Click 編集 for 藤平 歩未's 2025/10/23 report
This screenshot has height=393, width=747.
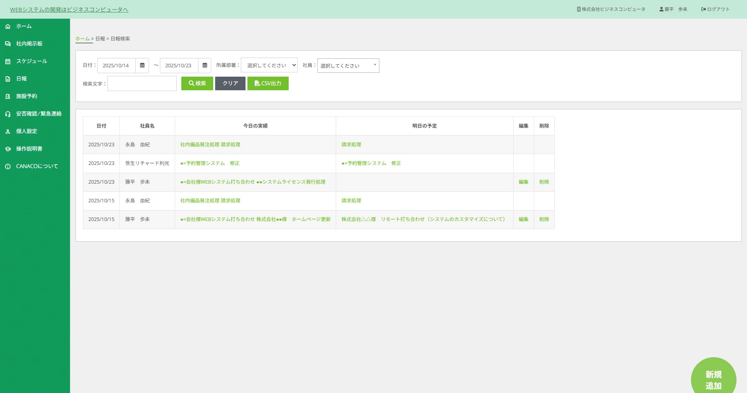(x=523, y=182)
